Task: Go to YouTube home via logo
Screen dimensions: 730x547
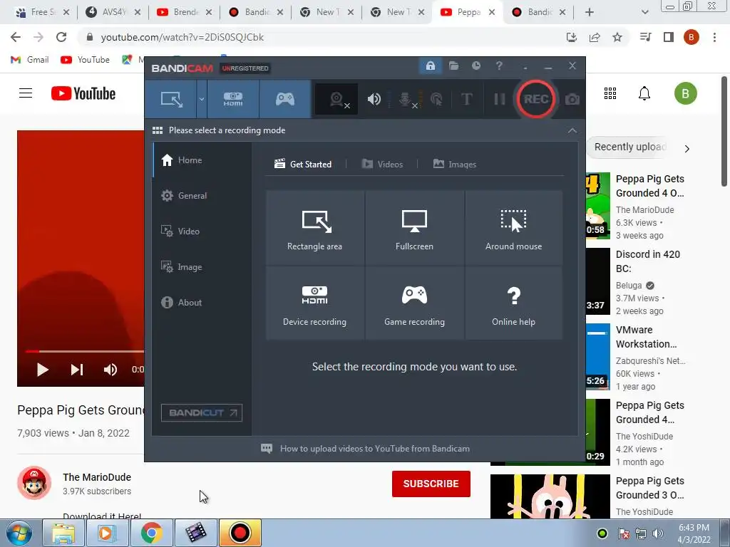Action: point(83,93)
